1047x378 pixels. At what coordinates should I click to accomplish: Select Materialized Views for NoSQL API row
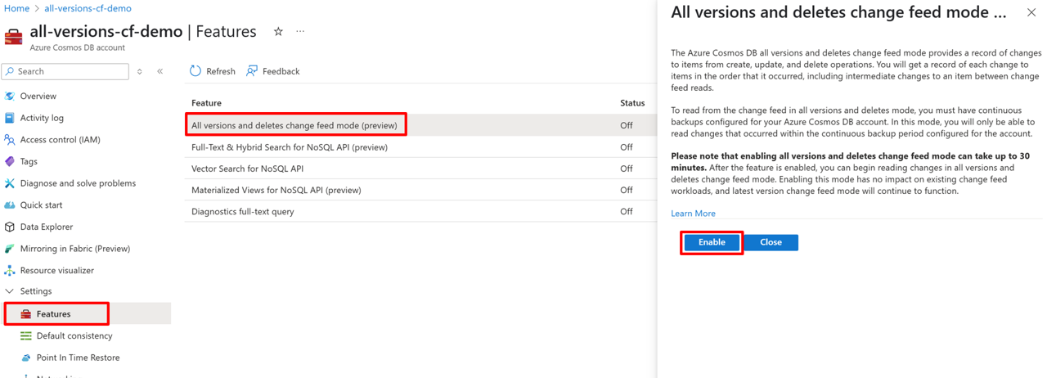pyautogui.click(x=420, y=190)
